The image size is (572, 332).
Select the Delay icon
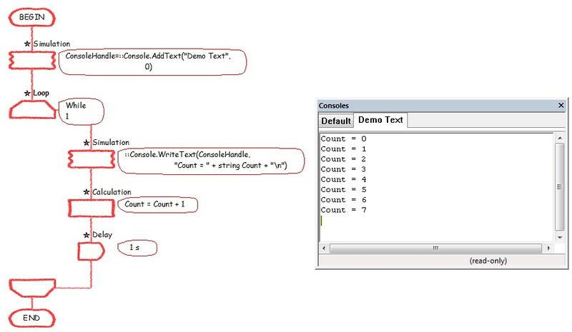[x=92, y=251]
